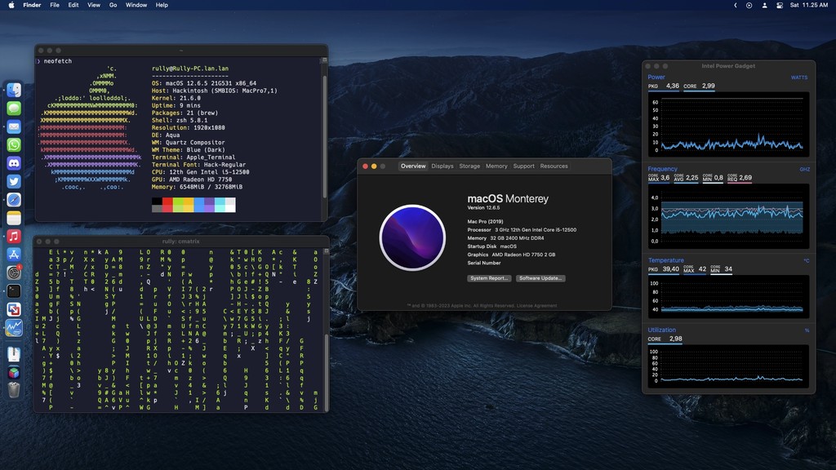The width and height of the screenshot is (836, 470).
Task: Open Apple Music from the Dock
Action: (x=14, y=236)
